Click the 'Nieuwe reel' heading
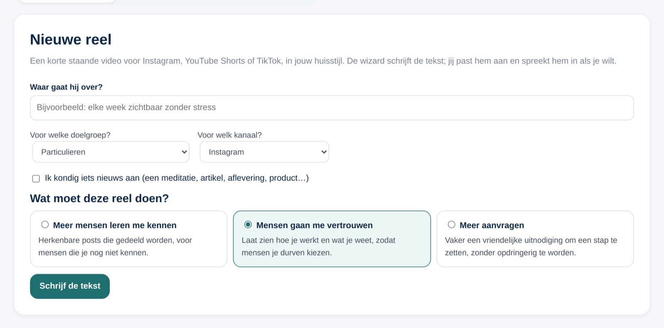664x328 pixels. click(71, 39)
